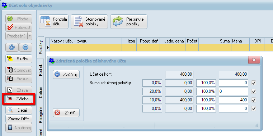Click the Záloha deposit button
This screenshot has height=136, width=273.
pos(19,99)
